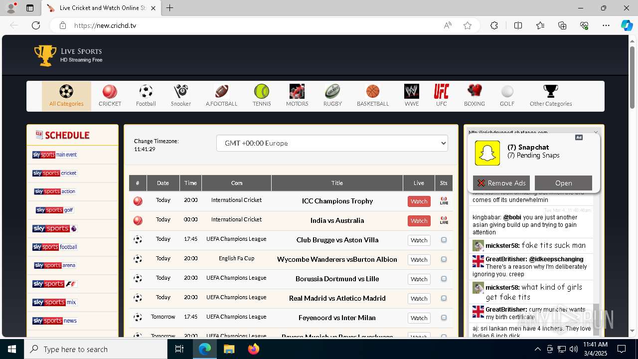Open Sky Sports News channel

pos(55,321)
